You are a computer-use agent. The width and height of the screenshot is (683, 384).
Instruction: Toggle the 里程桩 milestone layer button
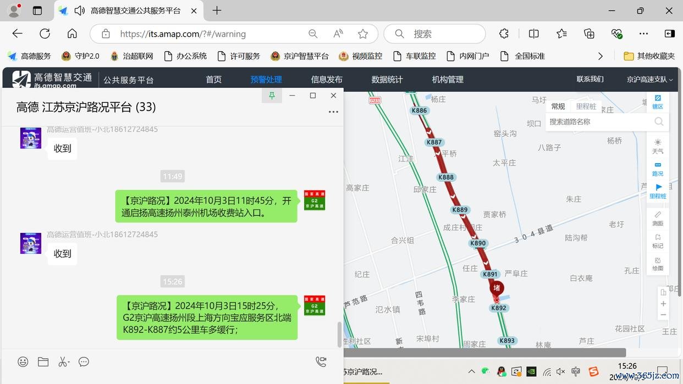(x=658, y=191)
